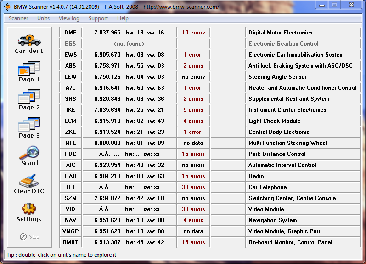Viewport: 366px width, 264px height.
Task: Click 'Instrument Cluster Electronics' description
Action: coord(287,109)
